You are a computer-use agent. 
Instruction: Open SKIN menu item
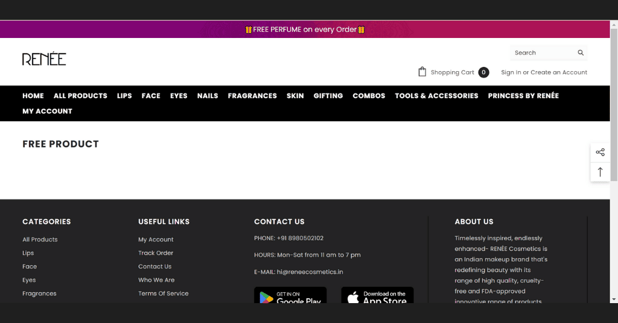coord(295,96)
